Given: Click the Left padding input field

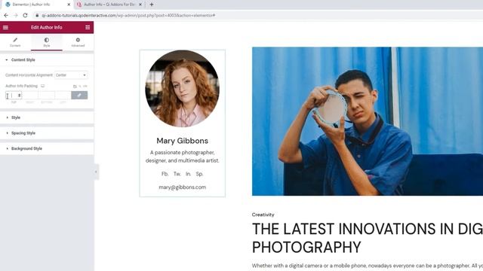Looking at the screenshot, I should [x=63, y=96].
